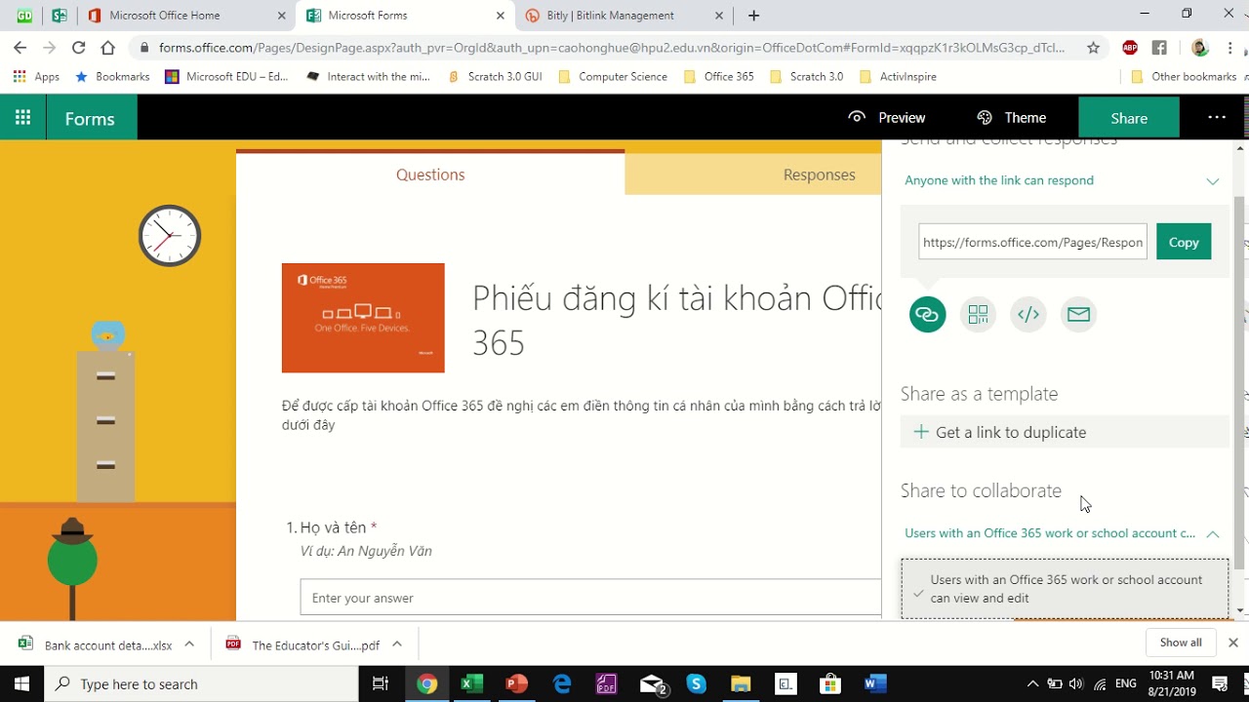Viewport: 1249px width, 702px height.
Task: Go back in the browser
Action: [x=20, y=47]
